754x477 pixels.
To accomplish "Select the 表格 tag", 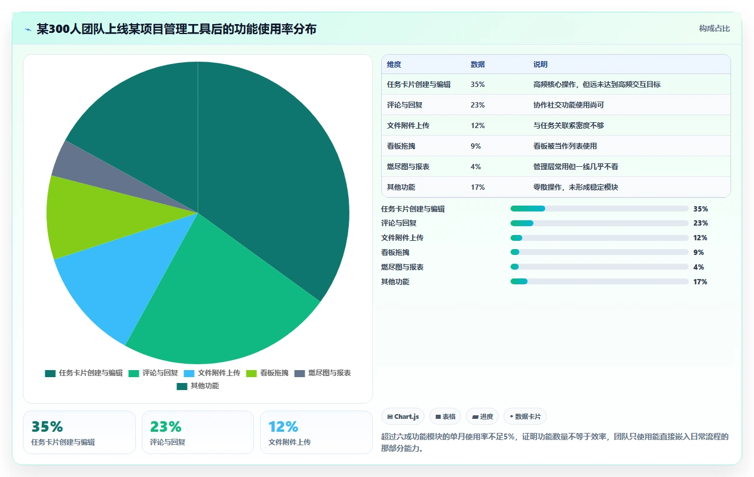I will [x=445, y=416].
